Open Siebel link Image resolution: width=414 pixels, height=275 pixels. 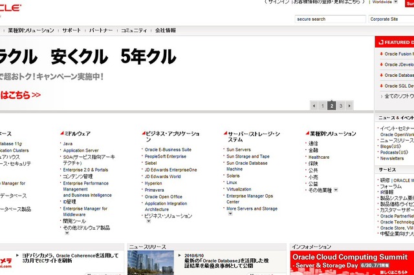(151, 163)
